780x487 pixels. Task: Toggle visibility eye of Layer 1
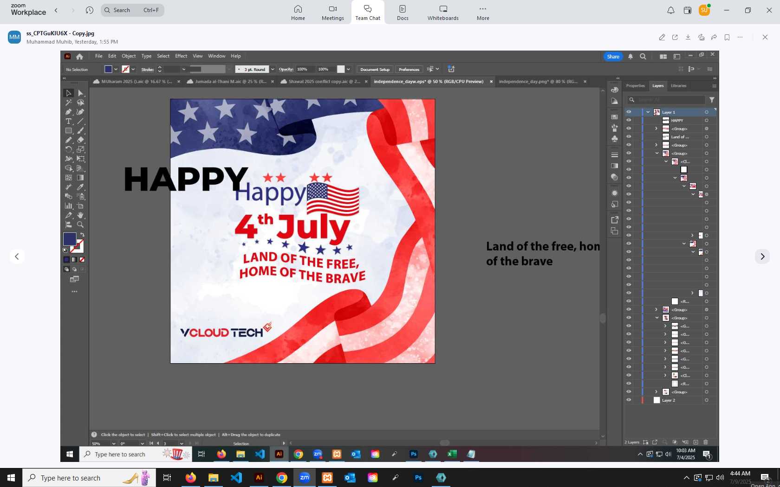click(x=629, y=112)
